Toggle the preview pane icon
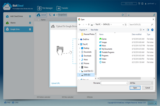This screenshot has width=160, height=106. (x=148, y=30)
